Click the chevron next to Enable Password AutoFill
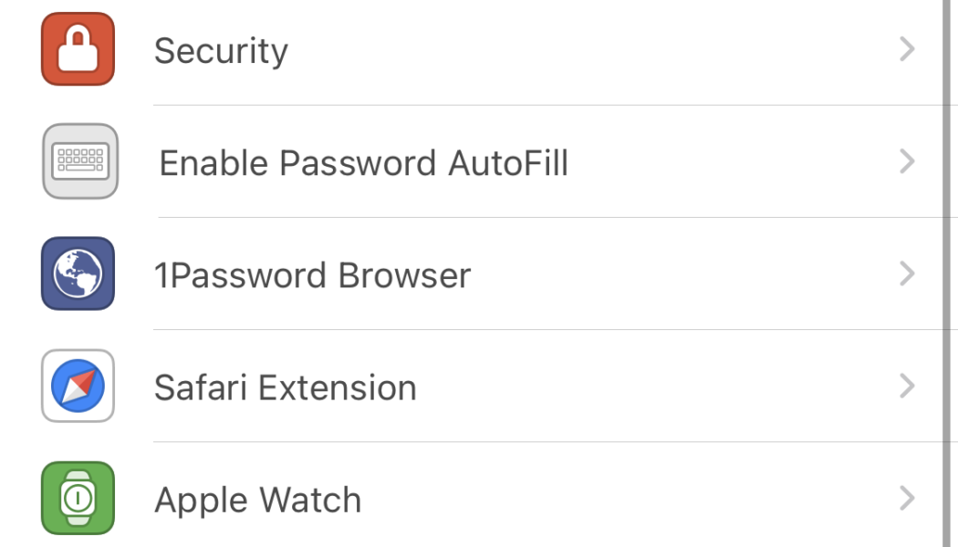This screenshot has height=547, width=958. point(906,161)
